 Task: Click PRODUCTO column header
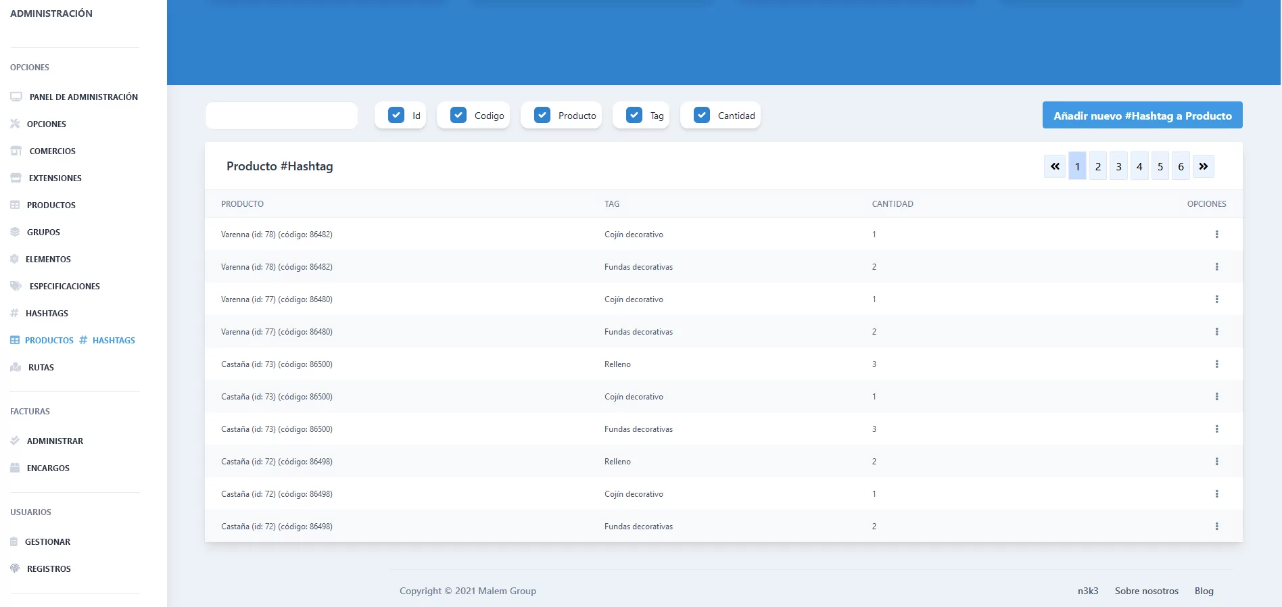pos(242,203)
